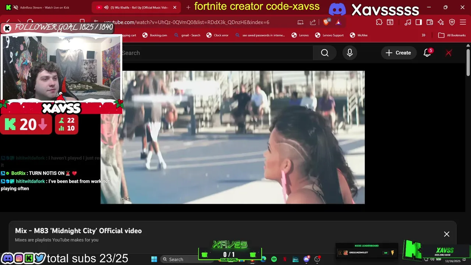
Task: Open the Extensions puzzle icon
Action: point(379,22)
